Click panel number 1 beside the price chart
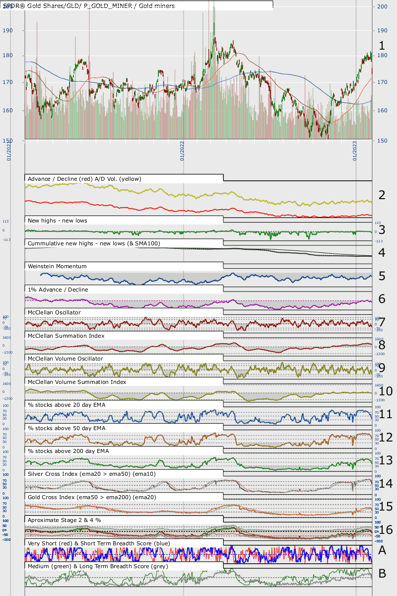This screenshot has height=596, width=397. coord(382,45)
